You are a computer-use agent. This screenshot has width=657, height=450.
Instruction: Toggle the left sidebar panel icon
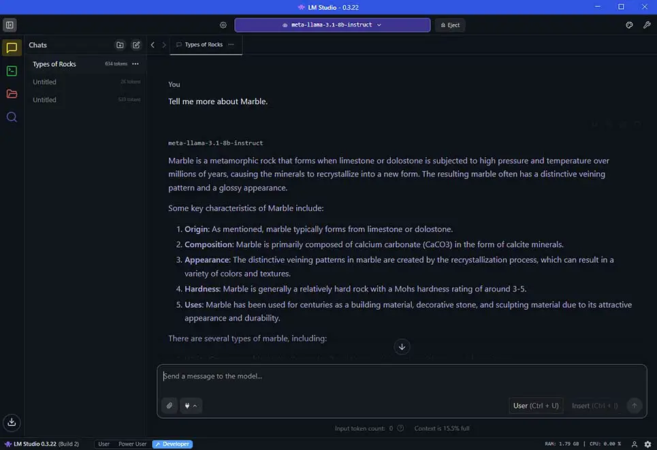pos(10,25)
